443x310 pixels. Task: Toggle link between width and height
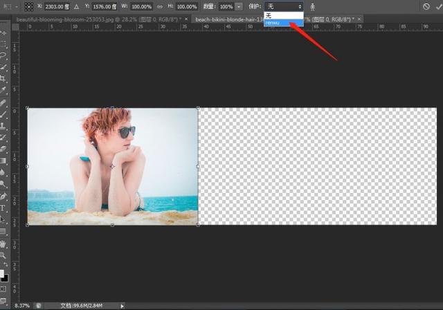[x=160, y=6]
